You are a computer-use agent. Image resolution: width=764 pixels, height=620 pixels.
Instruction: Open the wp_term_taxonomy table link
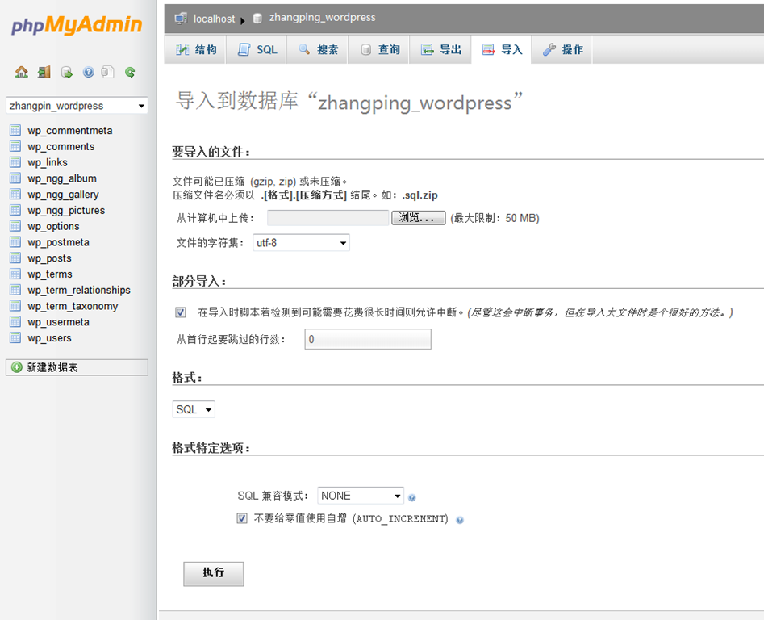73,306
